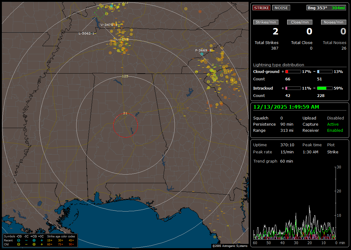Click the green negative intracloud percentage bar

325,88
